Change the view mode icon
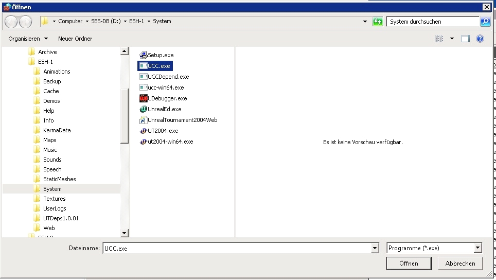Screen dimensions: 496x280 coord(439,39)
